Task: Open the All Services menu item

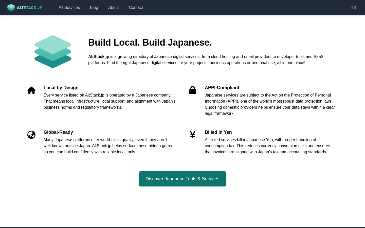Action: tap(69, 8)
